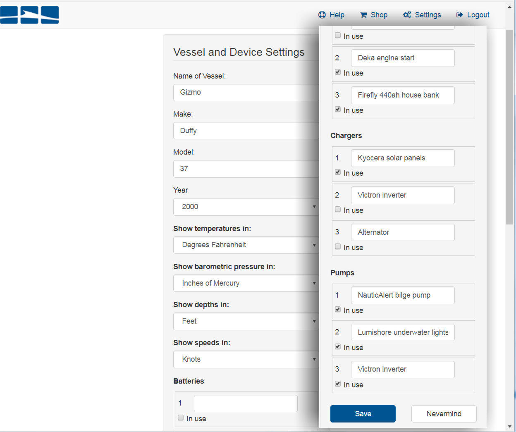Viewport: 516px width, 432px height.
Task: Uncheck In use for Kyocera solar panels
Action: (338, 172)
